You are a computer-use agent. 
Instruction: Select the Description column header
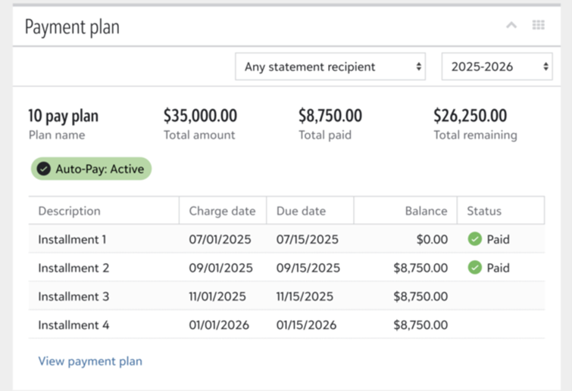[104, 211]
